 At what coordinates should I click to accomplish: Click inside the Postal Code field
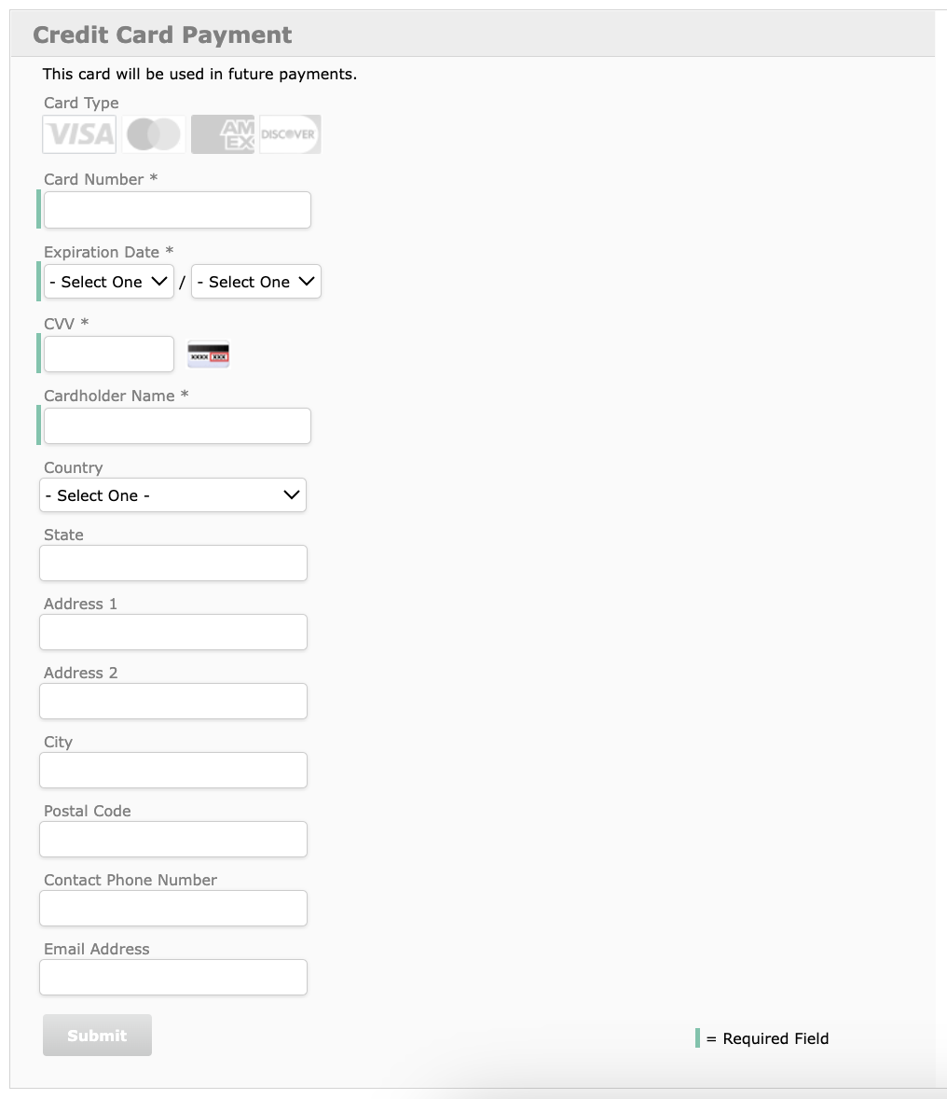click(172, 839)
